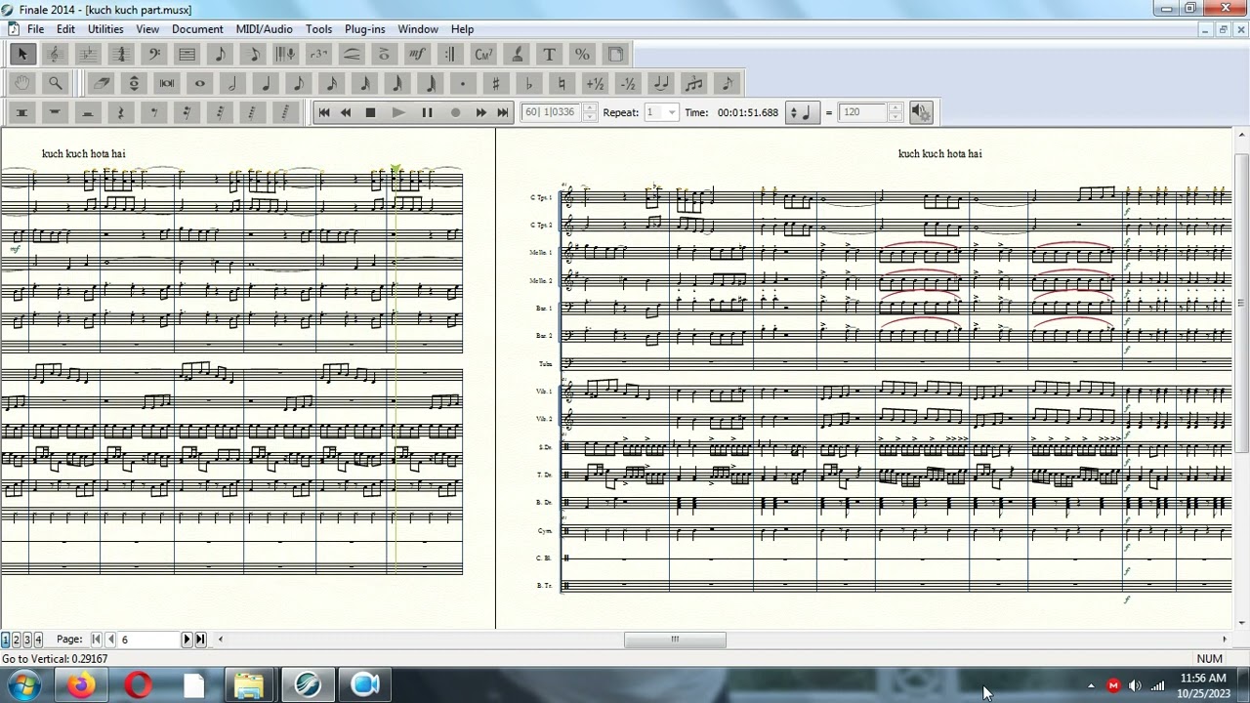Viewport: 1250px width, 703px height.
Task: Fast forward playback
Action: pyautogui.click(x=480, y=112)
